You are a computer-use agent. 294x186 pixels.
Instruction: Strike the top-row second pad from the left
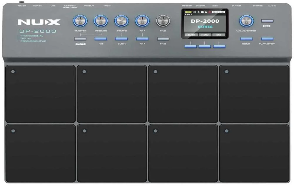(112, 94)
